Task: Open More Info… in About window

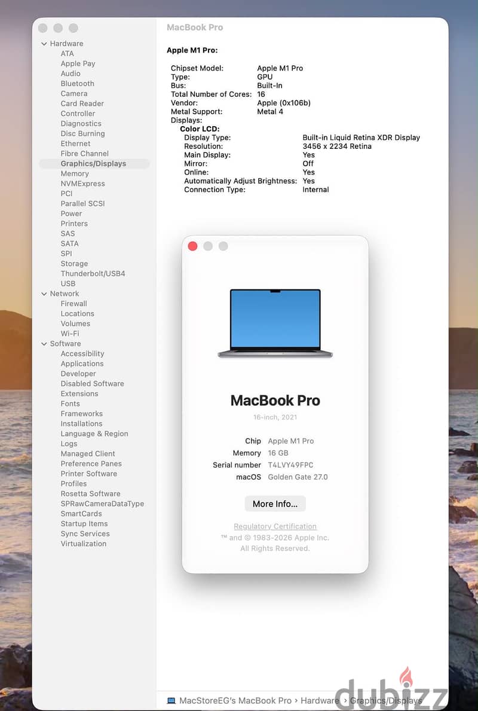Action: pyautogui.click(x=275, y=504)
